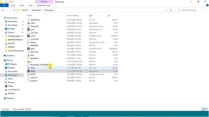Open the BANNER PROJECT folder

15,40
